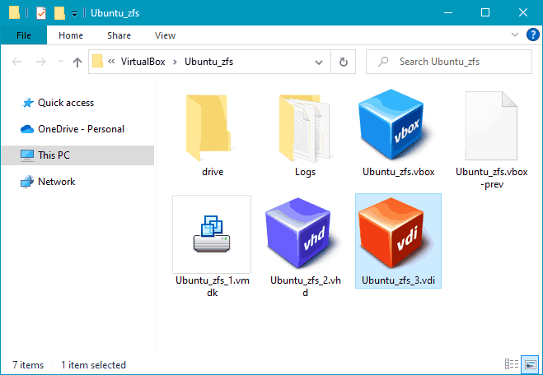The height and width of the screenshot is (375, 543).
Task: Click the Properties checkmark icon in title bar
Action: pyautogui.click(x=41, y=13)
